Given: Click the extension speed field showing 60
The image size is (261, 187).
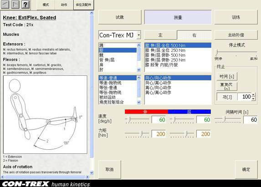Looking at the screenshot, I should (159, 120).
